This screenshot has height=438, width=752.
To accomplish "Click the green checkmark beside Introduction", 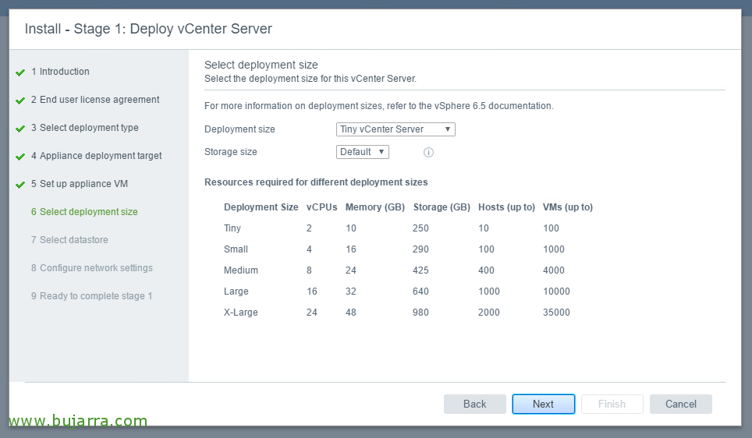I will point(20,72).
